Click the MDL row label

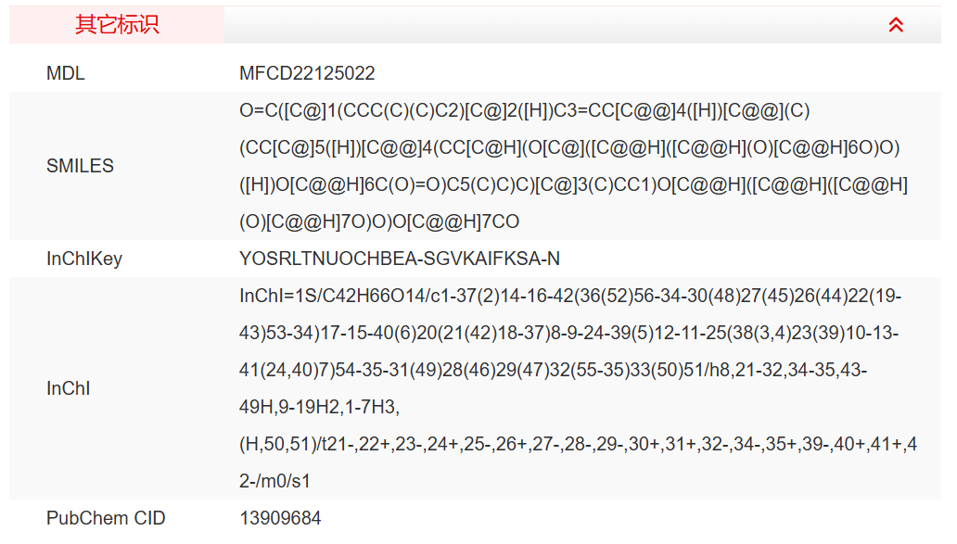[x=66, y=73]
